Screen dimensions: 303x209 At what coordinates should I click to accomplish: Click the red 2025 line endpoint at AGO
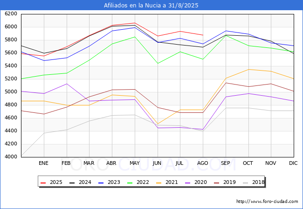point(203,35)
